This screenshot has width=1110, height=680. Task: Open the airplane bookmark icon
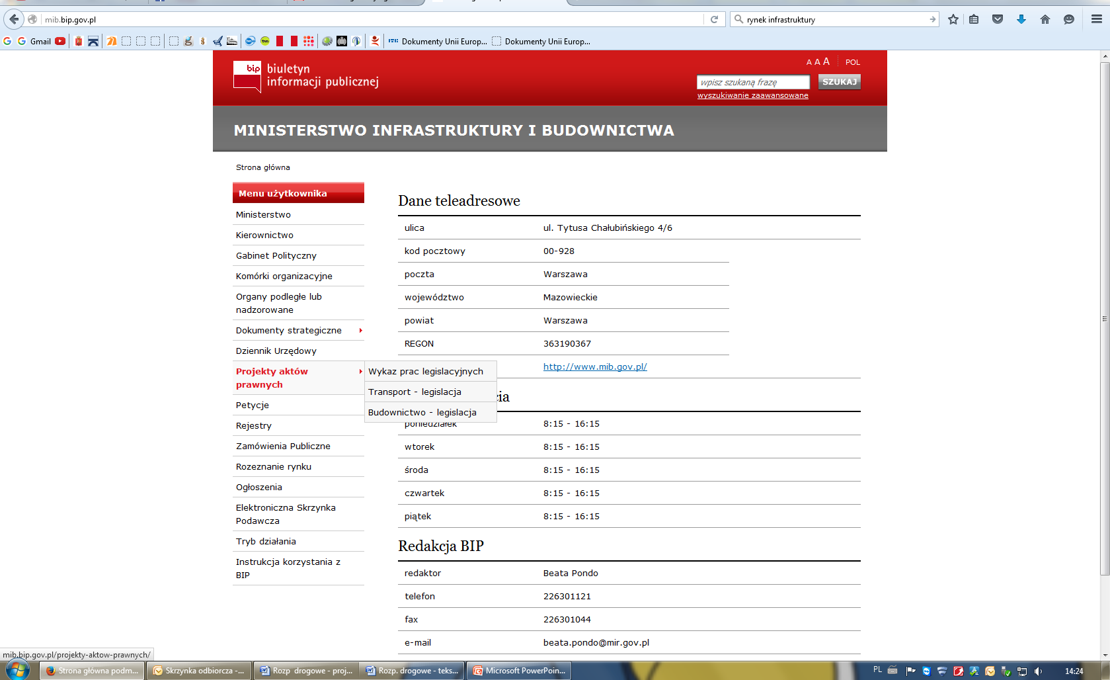(x=218, y=41)
